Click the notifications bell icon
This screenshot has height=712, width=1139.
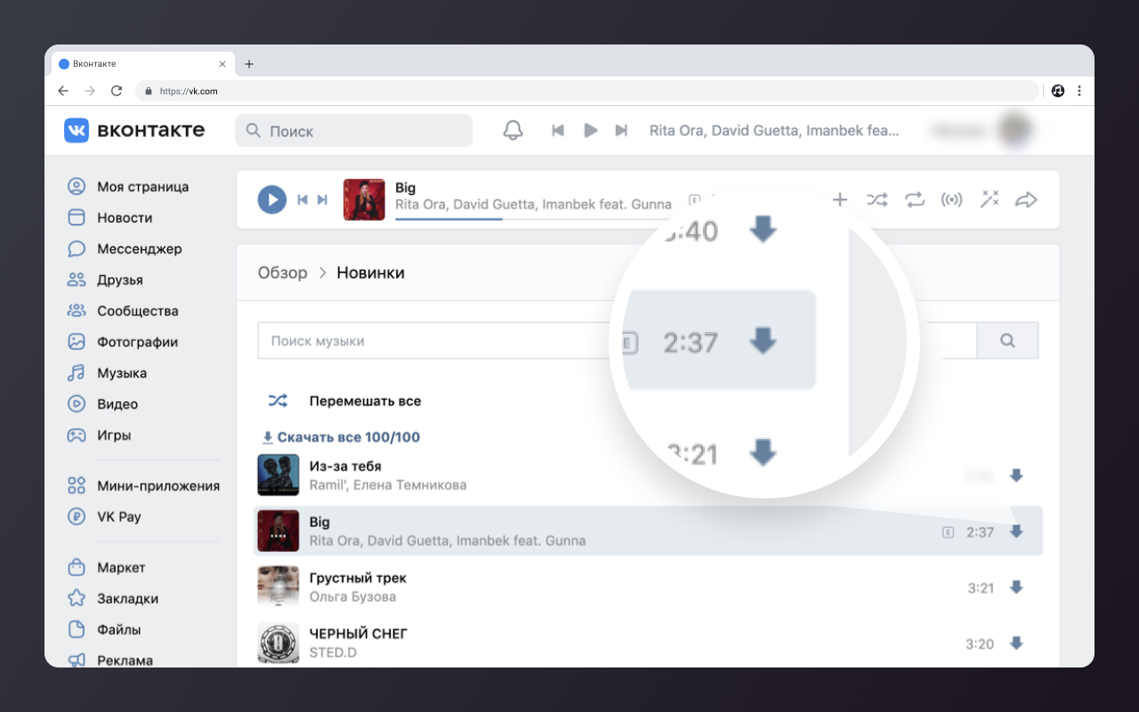pos(513,131)
